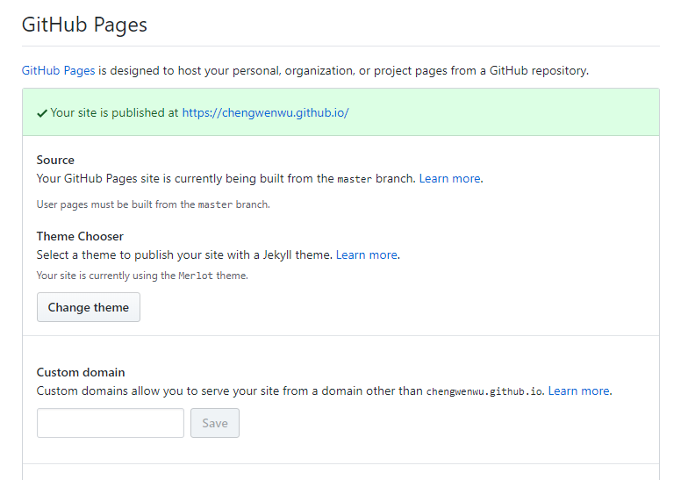Open the published site URL chengwenwu.github.io
The height and width of the screenshot is (480, 681).
(265, 112)
